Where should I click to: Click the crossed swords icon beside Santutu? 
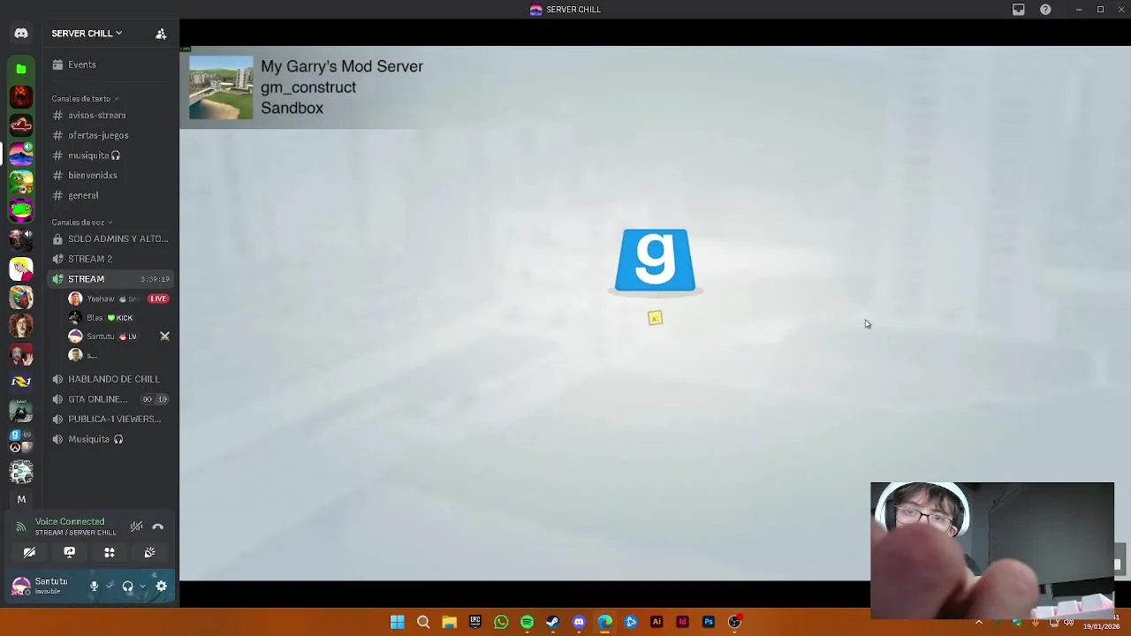tap(164, 337)
